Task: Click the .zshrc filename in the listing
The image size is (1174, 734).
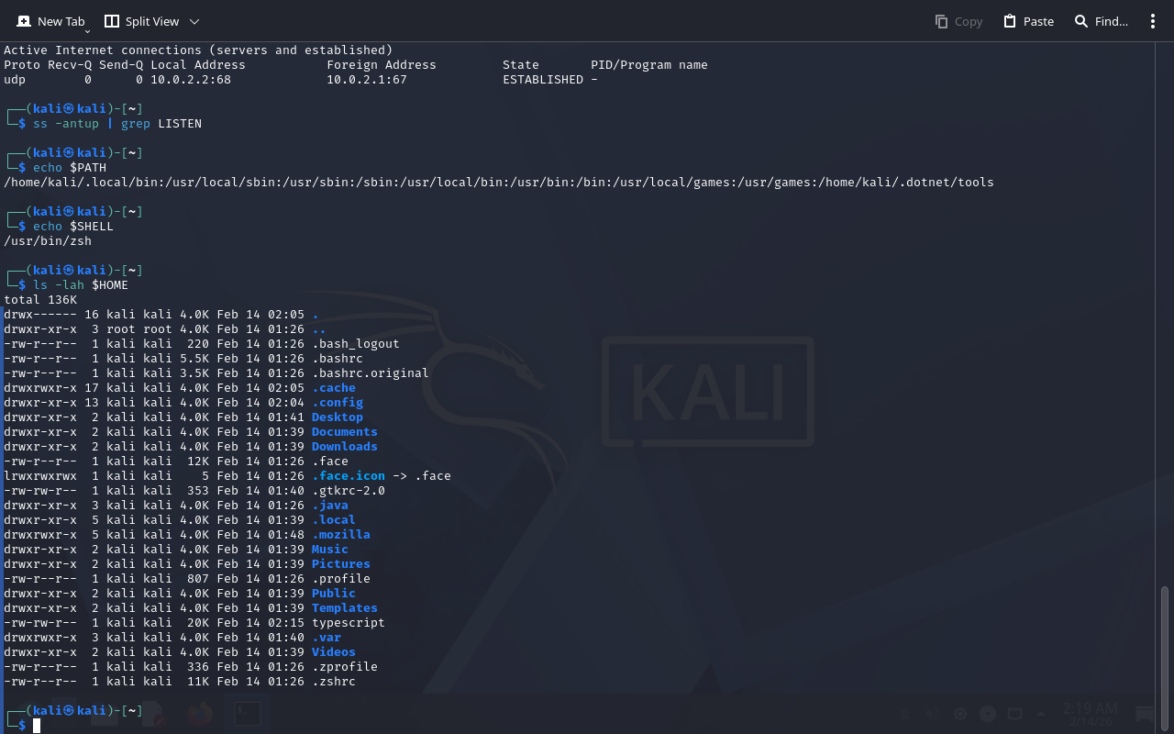Action: [333, 682]
